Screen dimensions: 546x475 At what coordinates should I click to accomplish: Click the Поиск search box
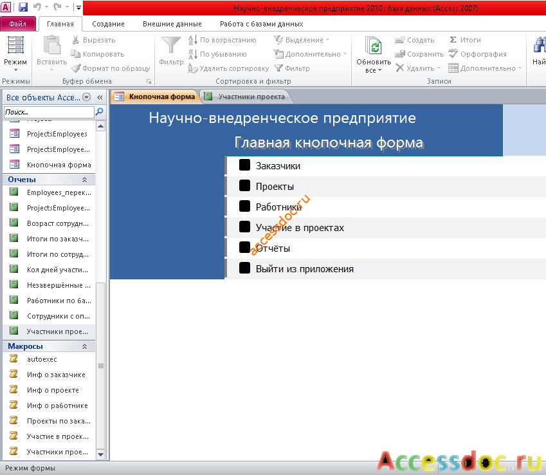click(48, 112)
